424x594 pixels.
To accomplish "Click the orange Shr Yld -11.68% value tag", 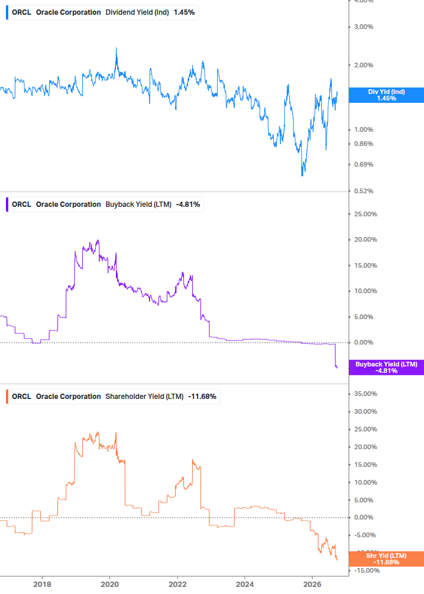I will (x=386, y=559).
